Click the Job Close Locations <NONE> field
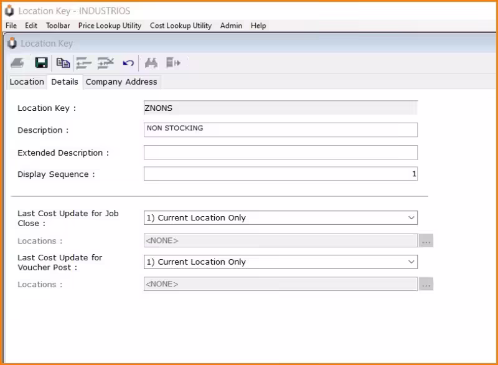This screenshot has height=365, width=498. tap(281, 240)
